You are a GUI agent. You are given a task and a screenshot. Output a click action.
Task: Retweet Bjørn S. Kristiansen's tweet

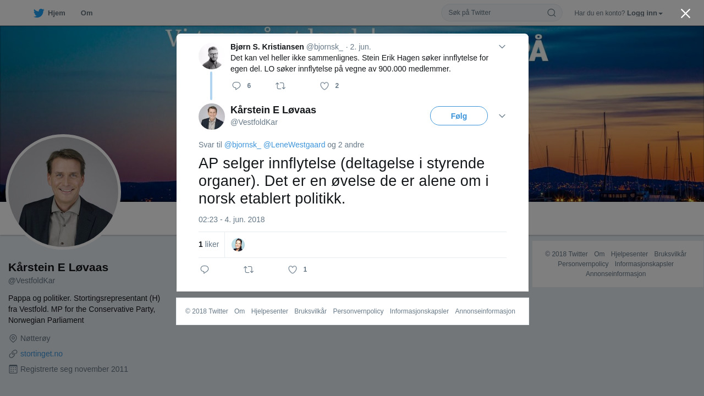[280, 86]
